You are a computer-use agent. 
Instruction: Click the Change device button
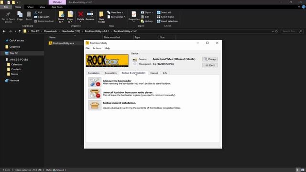tap(210, 59)
